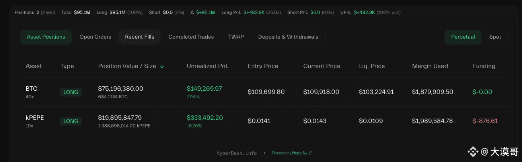Switch to the TWAP tab
Image resolution: width=522 pixels, height=162 pixels.
(236, 37)
